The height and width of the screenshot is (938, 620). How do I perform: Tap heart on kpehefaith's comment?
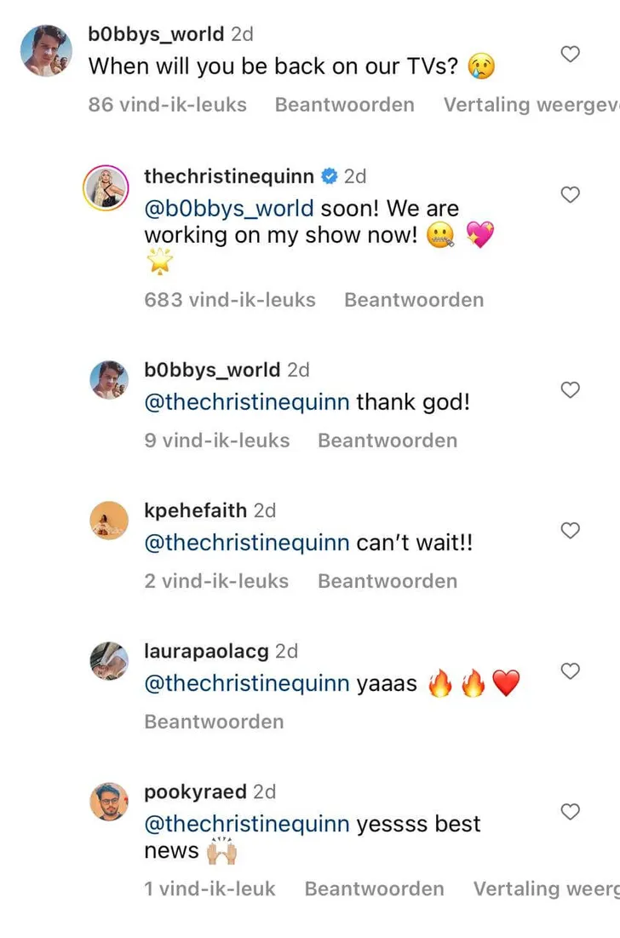[570, 531]
